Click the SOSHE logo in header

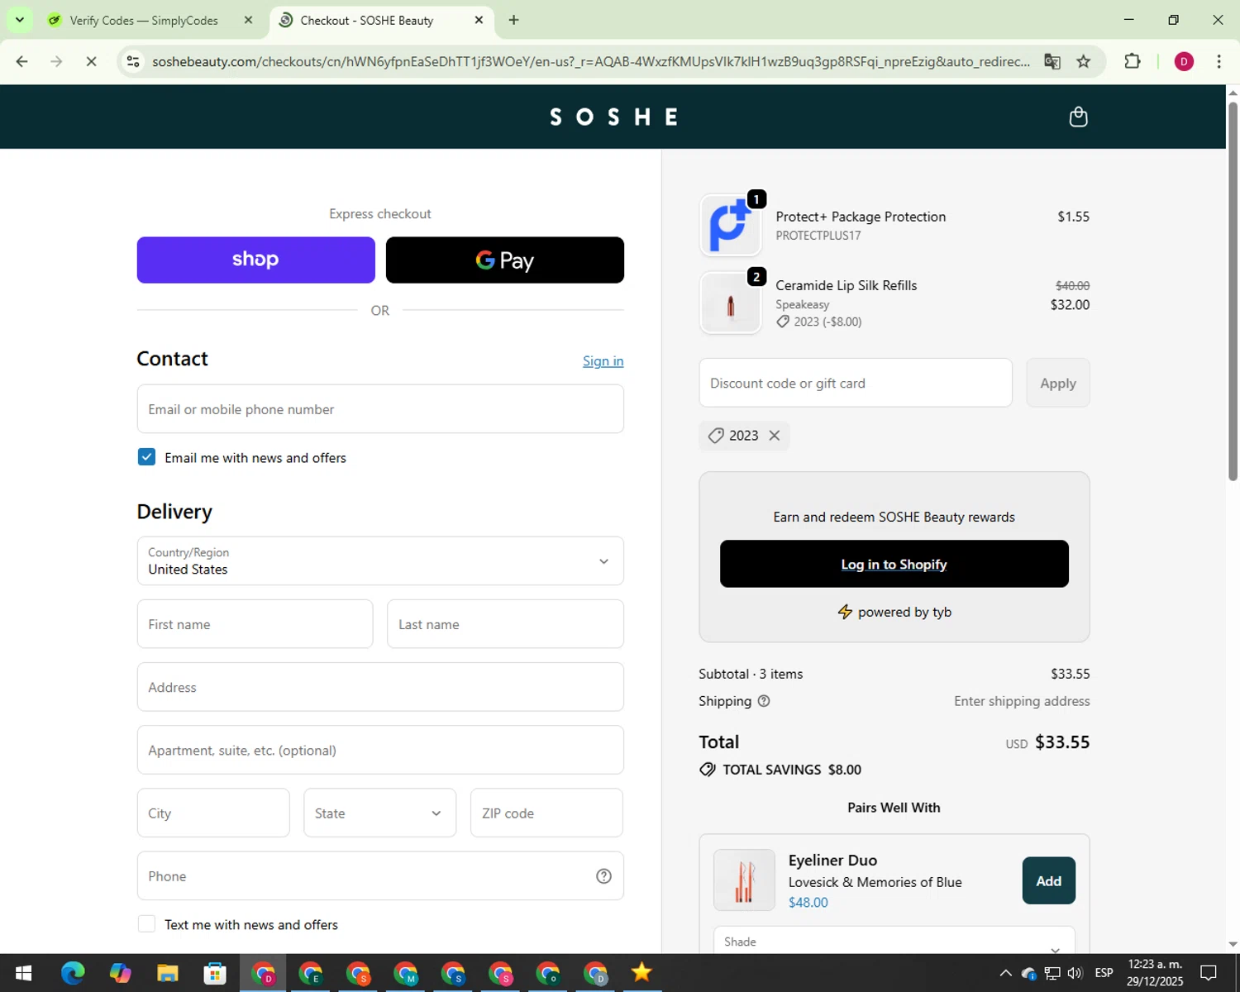(x=613, y=117)
